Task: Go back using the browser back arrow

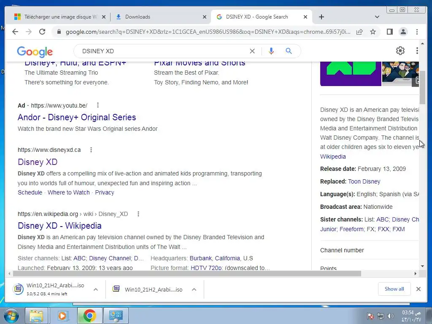Action: click(x=15, y=32)
